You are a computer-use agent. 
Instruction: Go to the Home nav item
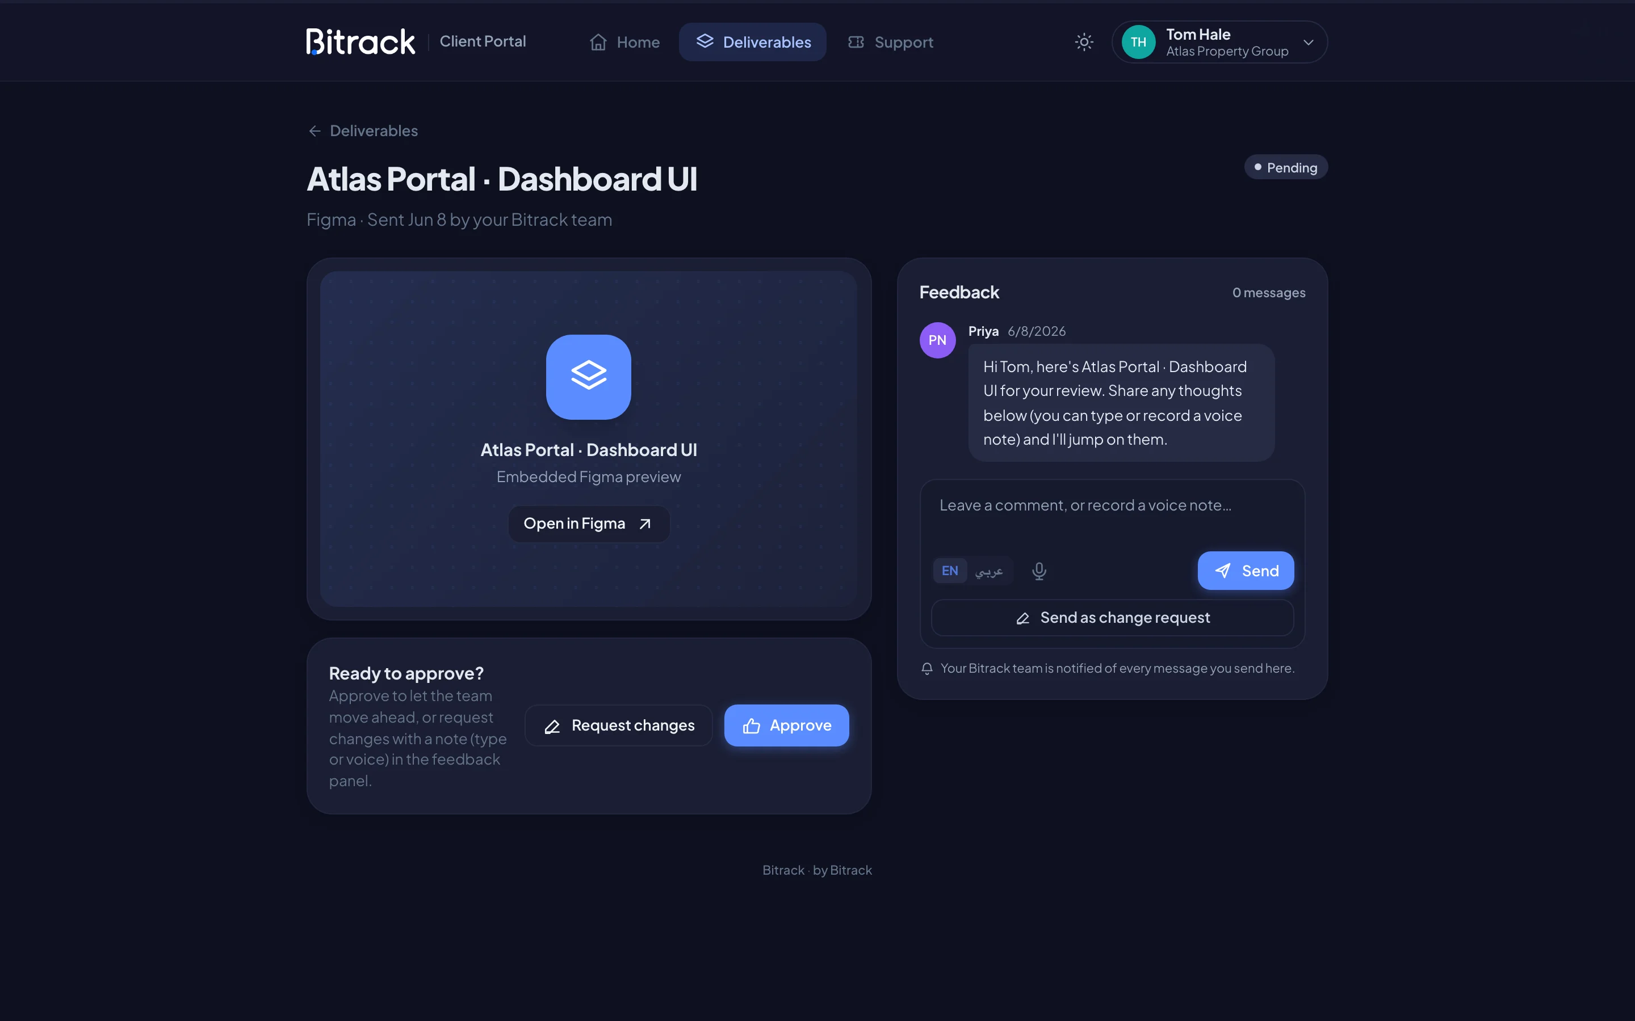point(624,42)
